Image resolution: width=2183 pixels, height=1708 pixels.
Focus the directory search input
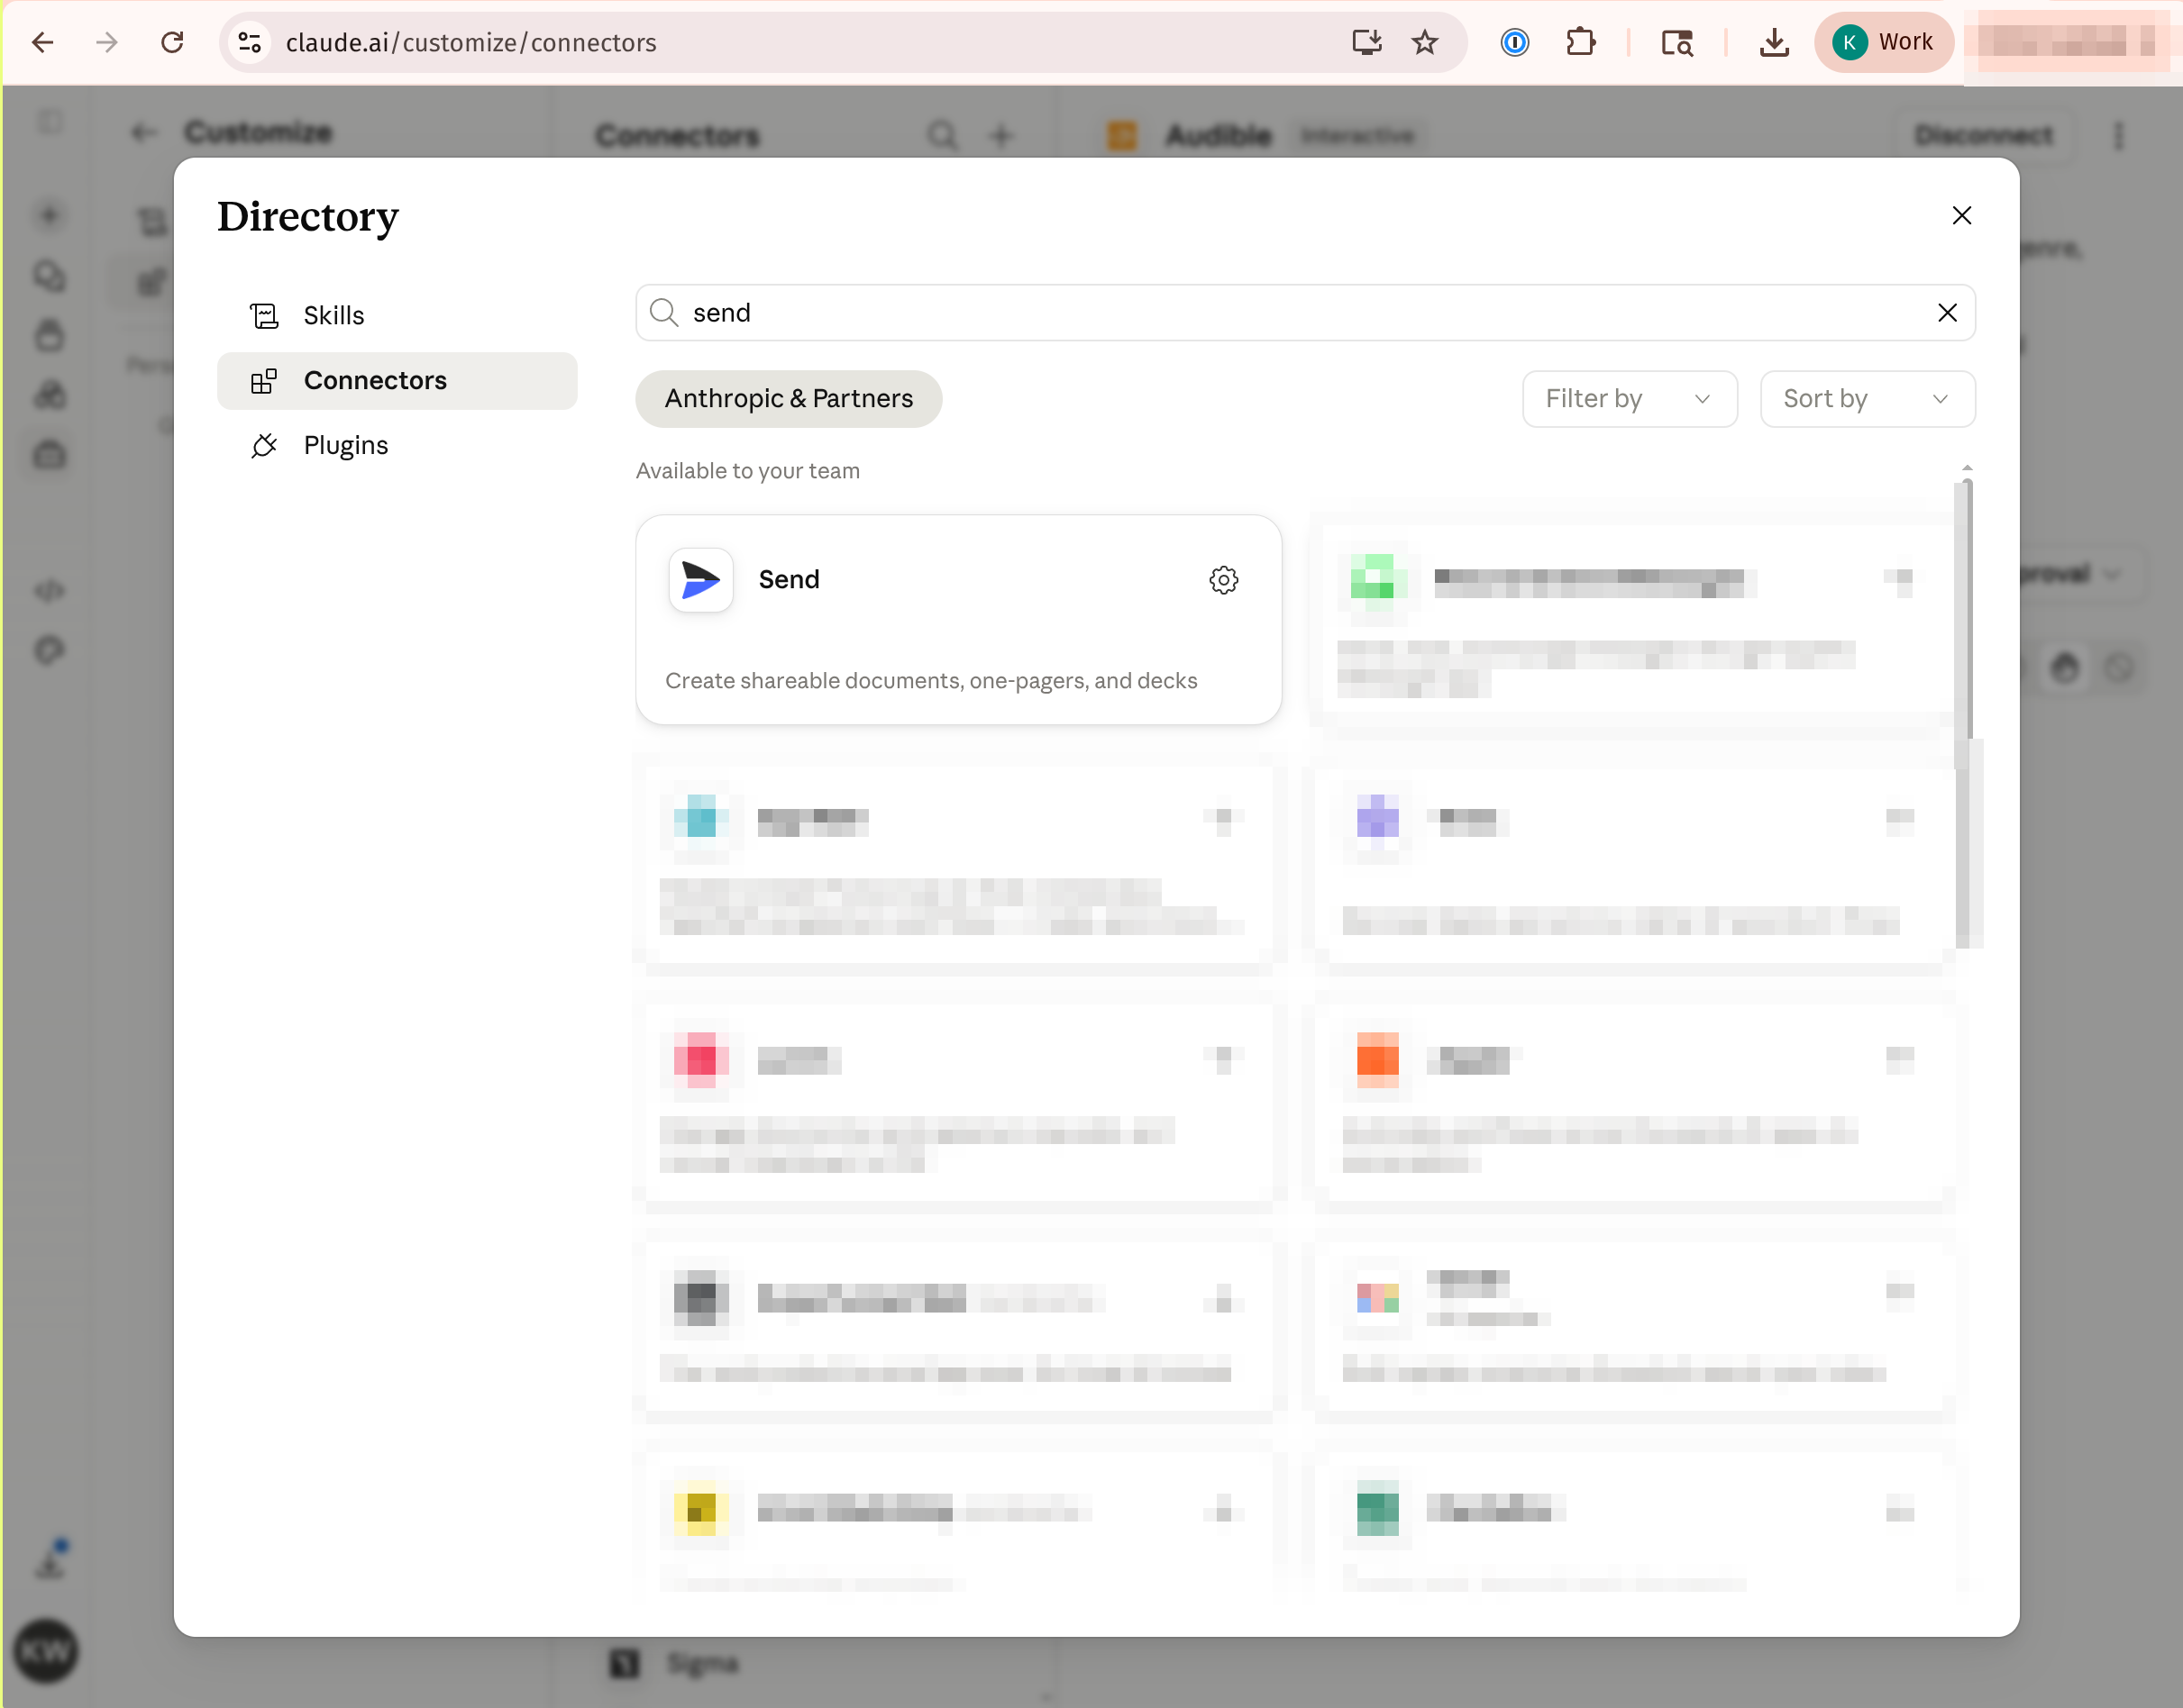[x=1304, y=313]
